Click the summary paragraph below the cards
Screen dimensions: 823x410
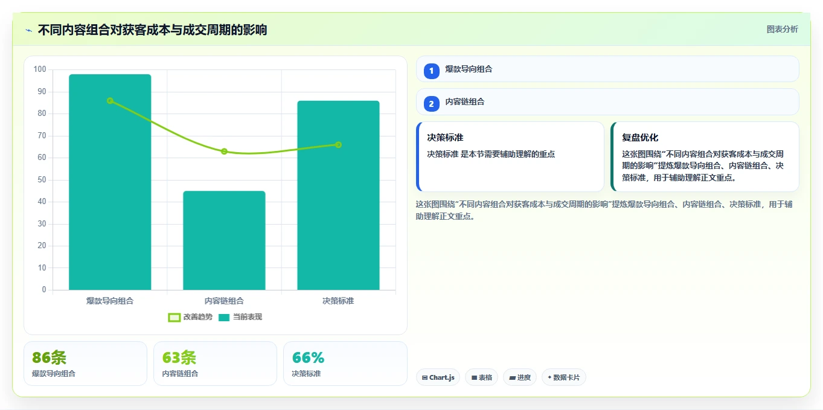pyautogui.click(x=604, y=210)
